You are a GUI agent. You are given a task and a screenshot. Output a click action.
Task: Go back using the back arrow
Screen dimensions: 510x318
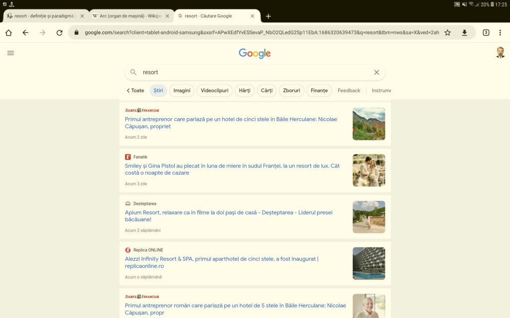[25, 33]
